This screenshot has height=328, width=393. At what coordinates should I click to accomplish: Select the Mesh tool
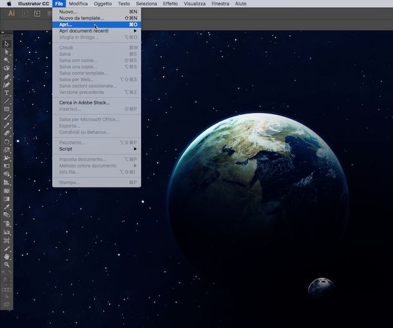6,191
